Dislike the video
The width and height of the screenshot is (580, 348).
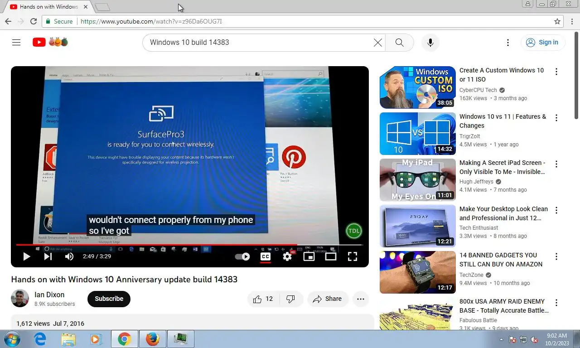pyautogui.click(x=291, y=299)
